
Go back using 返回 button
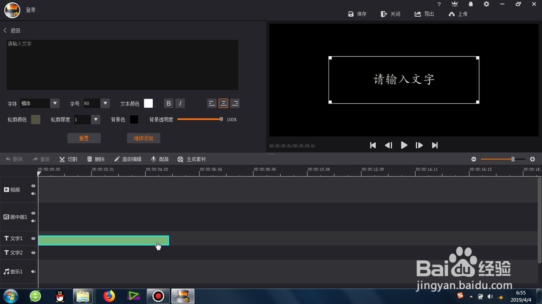point(12,30)
